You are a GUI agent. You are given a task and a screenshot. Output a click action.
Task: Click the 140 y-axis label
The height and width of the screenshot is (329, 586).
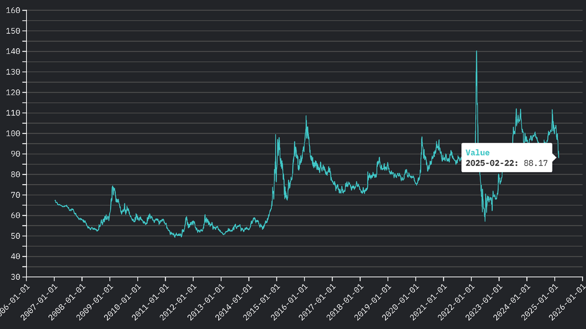click(x=14, y=52)
